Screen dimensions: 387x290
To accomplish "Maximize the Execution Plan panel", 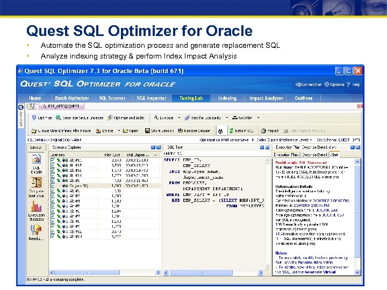I will click(358, 147).
